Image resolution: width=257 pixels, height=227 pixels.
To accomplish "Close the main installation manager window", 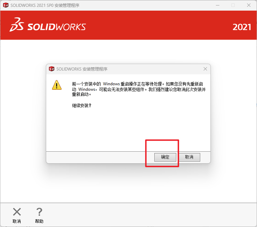I will (249, 5).
